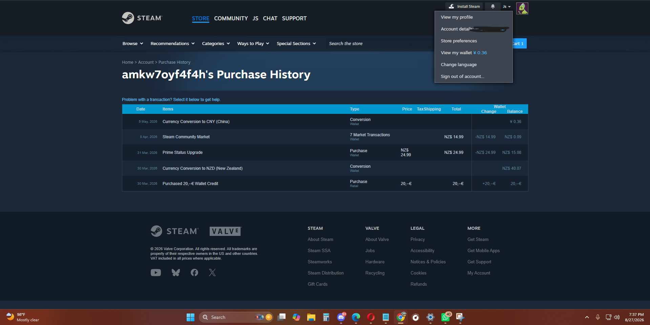
Task: Switch to Microsoft Edge on the taskbar
Action: [x=356, y=317]
